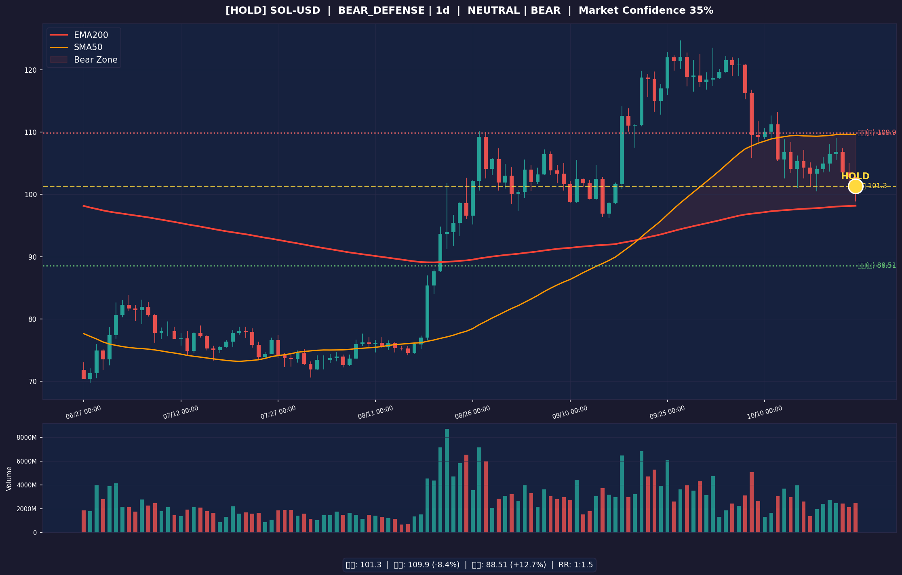Click the chart title starting with [HOLD] SOL-USD

pyautogui.click(x=469, y=10)
